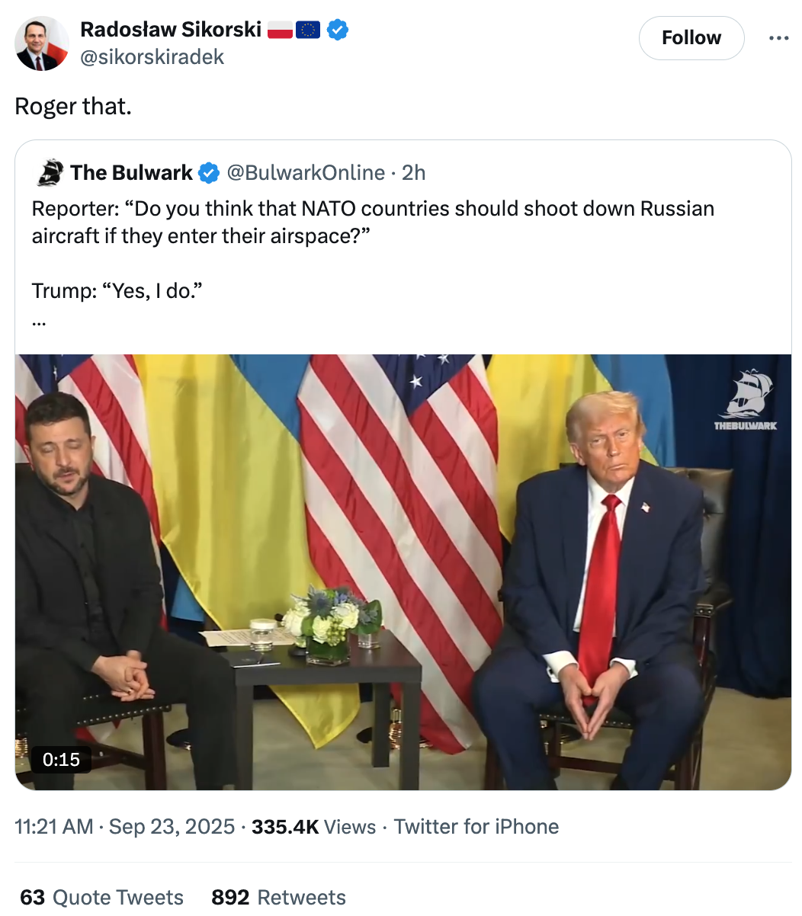The image size is (802, 916).
Task: Visit the @BulwarkOnline handle
Action: tap(306, 173)
